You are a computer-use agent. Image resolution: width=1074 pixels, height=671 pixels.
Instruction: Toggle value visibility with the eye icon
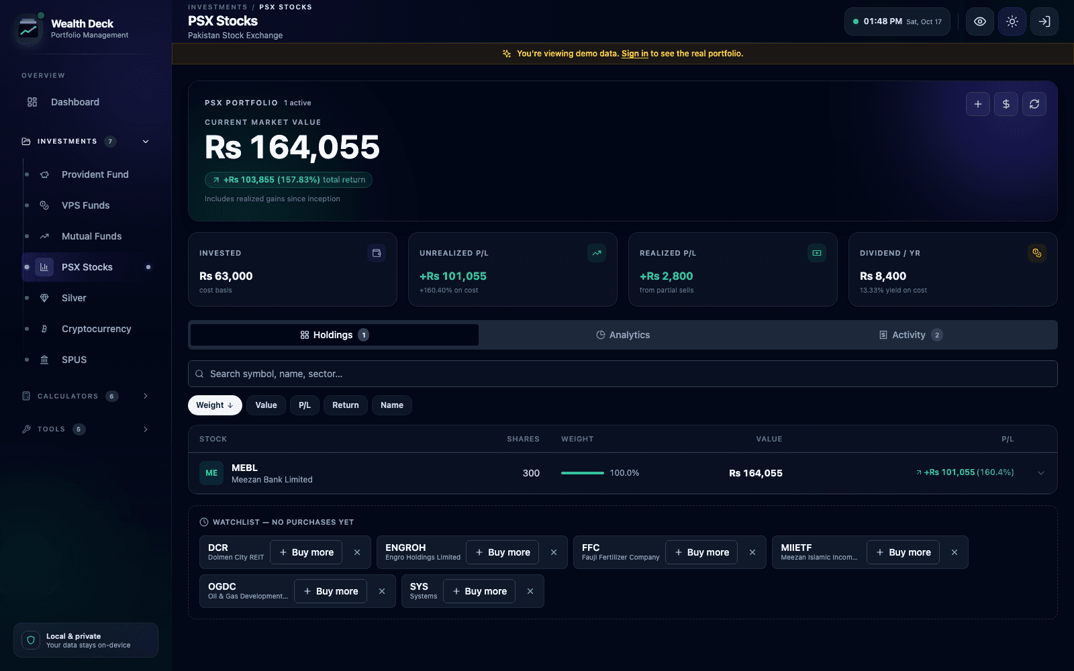coord(979,21)
